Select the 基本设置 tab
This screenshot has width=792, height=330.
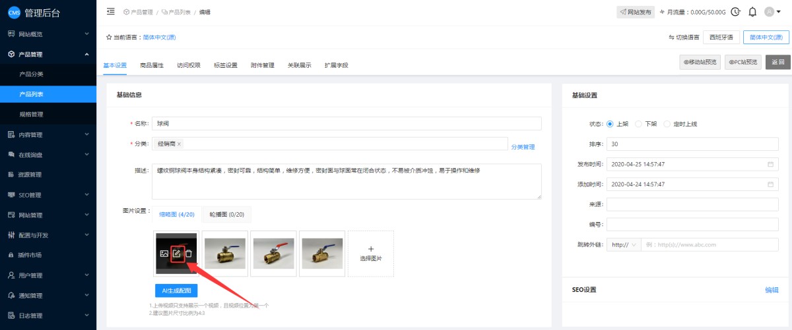pos(115,65)
